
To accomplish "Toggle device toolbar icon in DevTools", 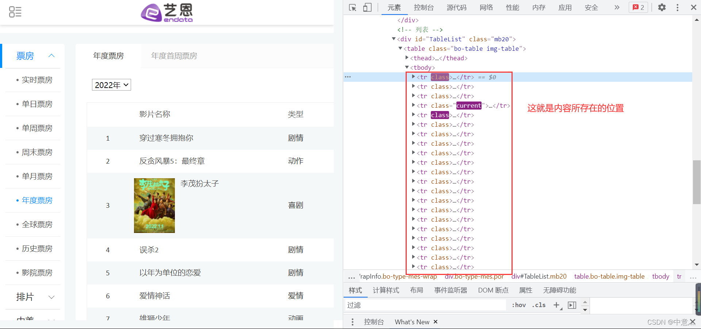I will coord(367,7).
